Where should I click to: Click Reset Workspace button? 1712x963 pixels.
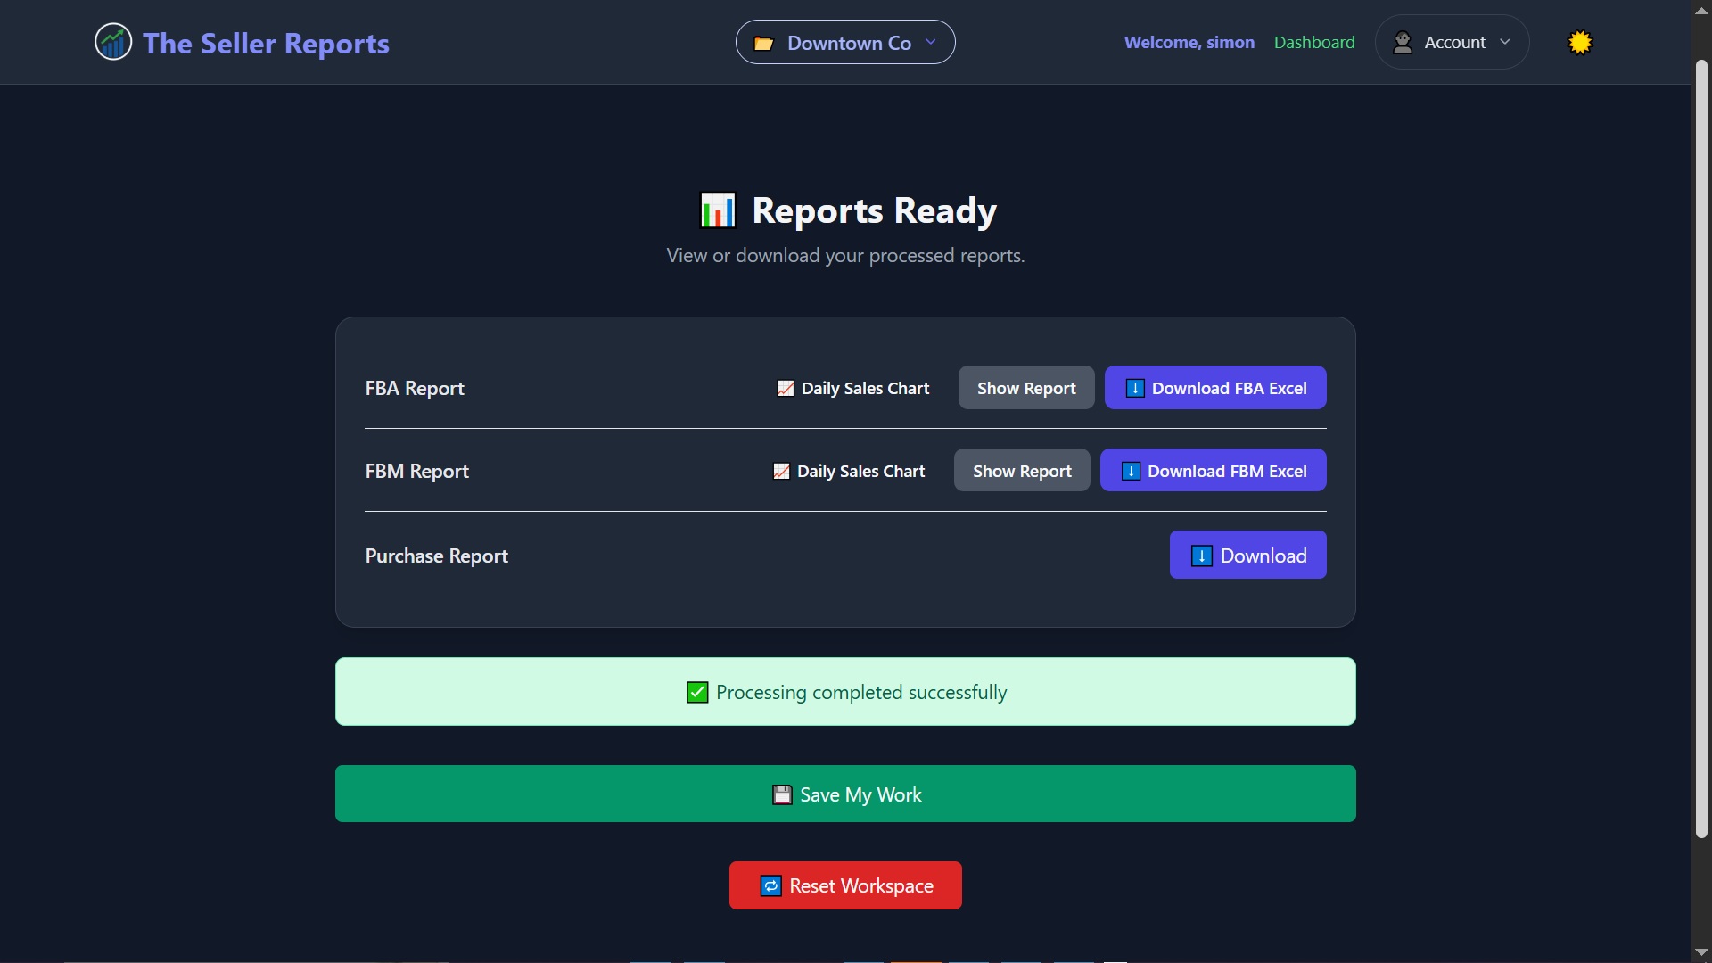click(x=845, y=885)
